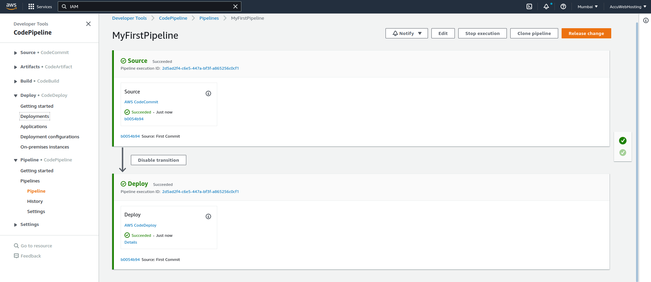Click the page vertical scrollbar
651x282 pixels.
click(637, 152)
